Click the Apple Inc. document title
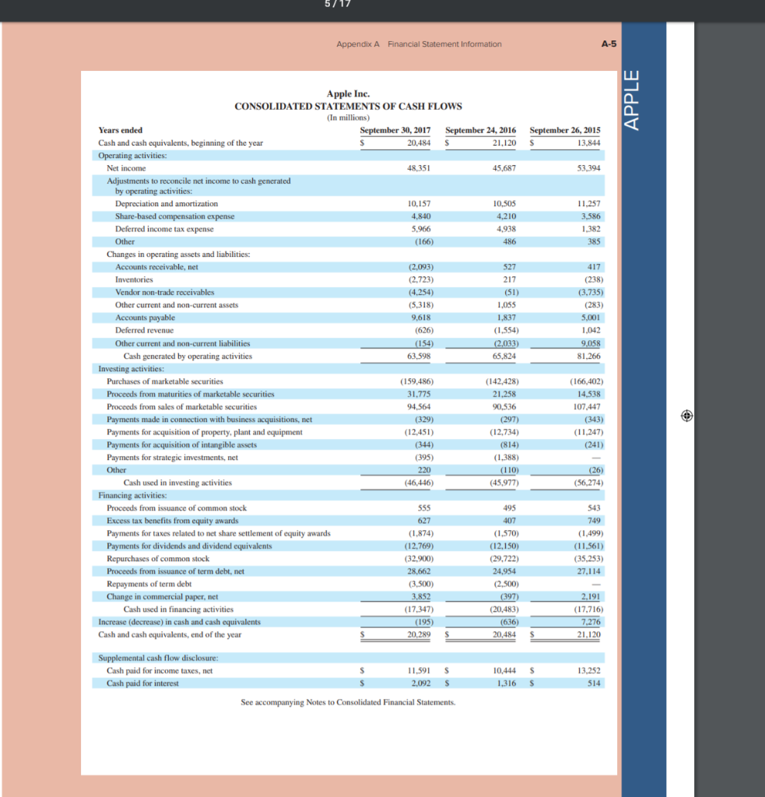Image resolution: width=765 pixels, height=797 pixels. click(348, 93)
